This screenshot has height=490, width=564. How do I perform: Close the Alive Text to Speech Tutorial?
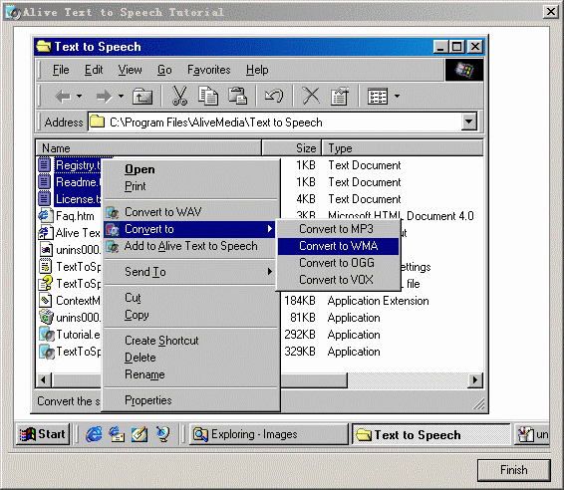click(551, 12)
